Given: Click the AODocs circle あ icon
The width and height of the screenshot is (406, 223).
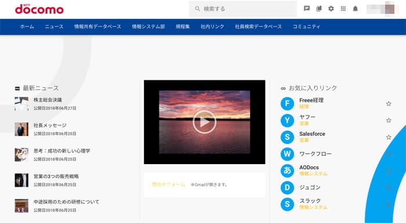Looking at the screenshot, I should coord(287,170).
